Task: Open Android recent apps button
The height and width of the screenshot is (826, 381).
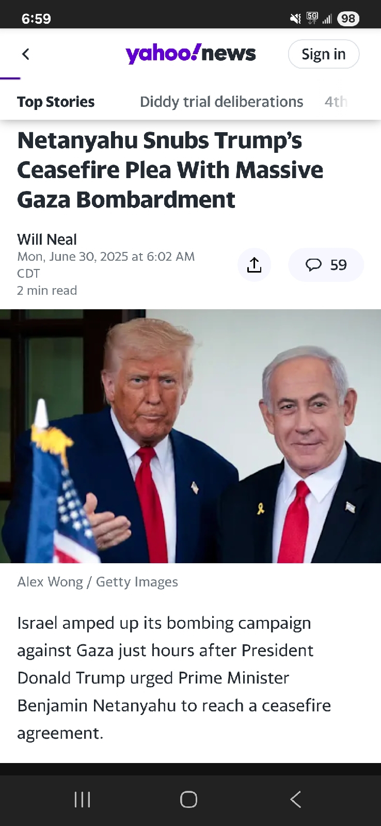Action: (x=83, y=800)
